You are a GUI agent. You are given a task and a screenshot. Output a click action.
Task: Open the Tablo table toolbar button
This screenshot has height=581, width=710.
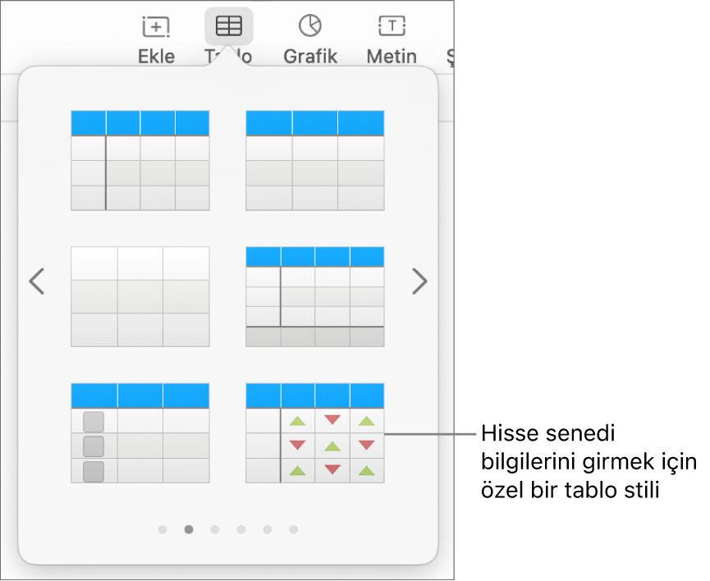point(229,25)
